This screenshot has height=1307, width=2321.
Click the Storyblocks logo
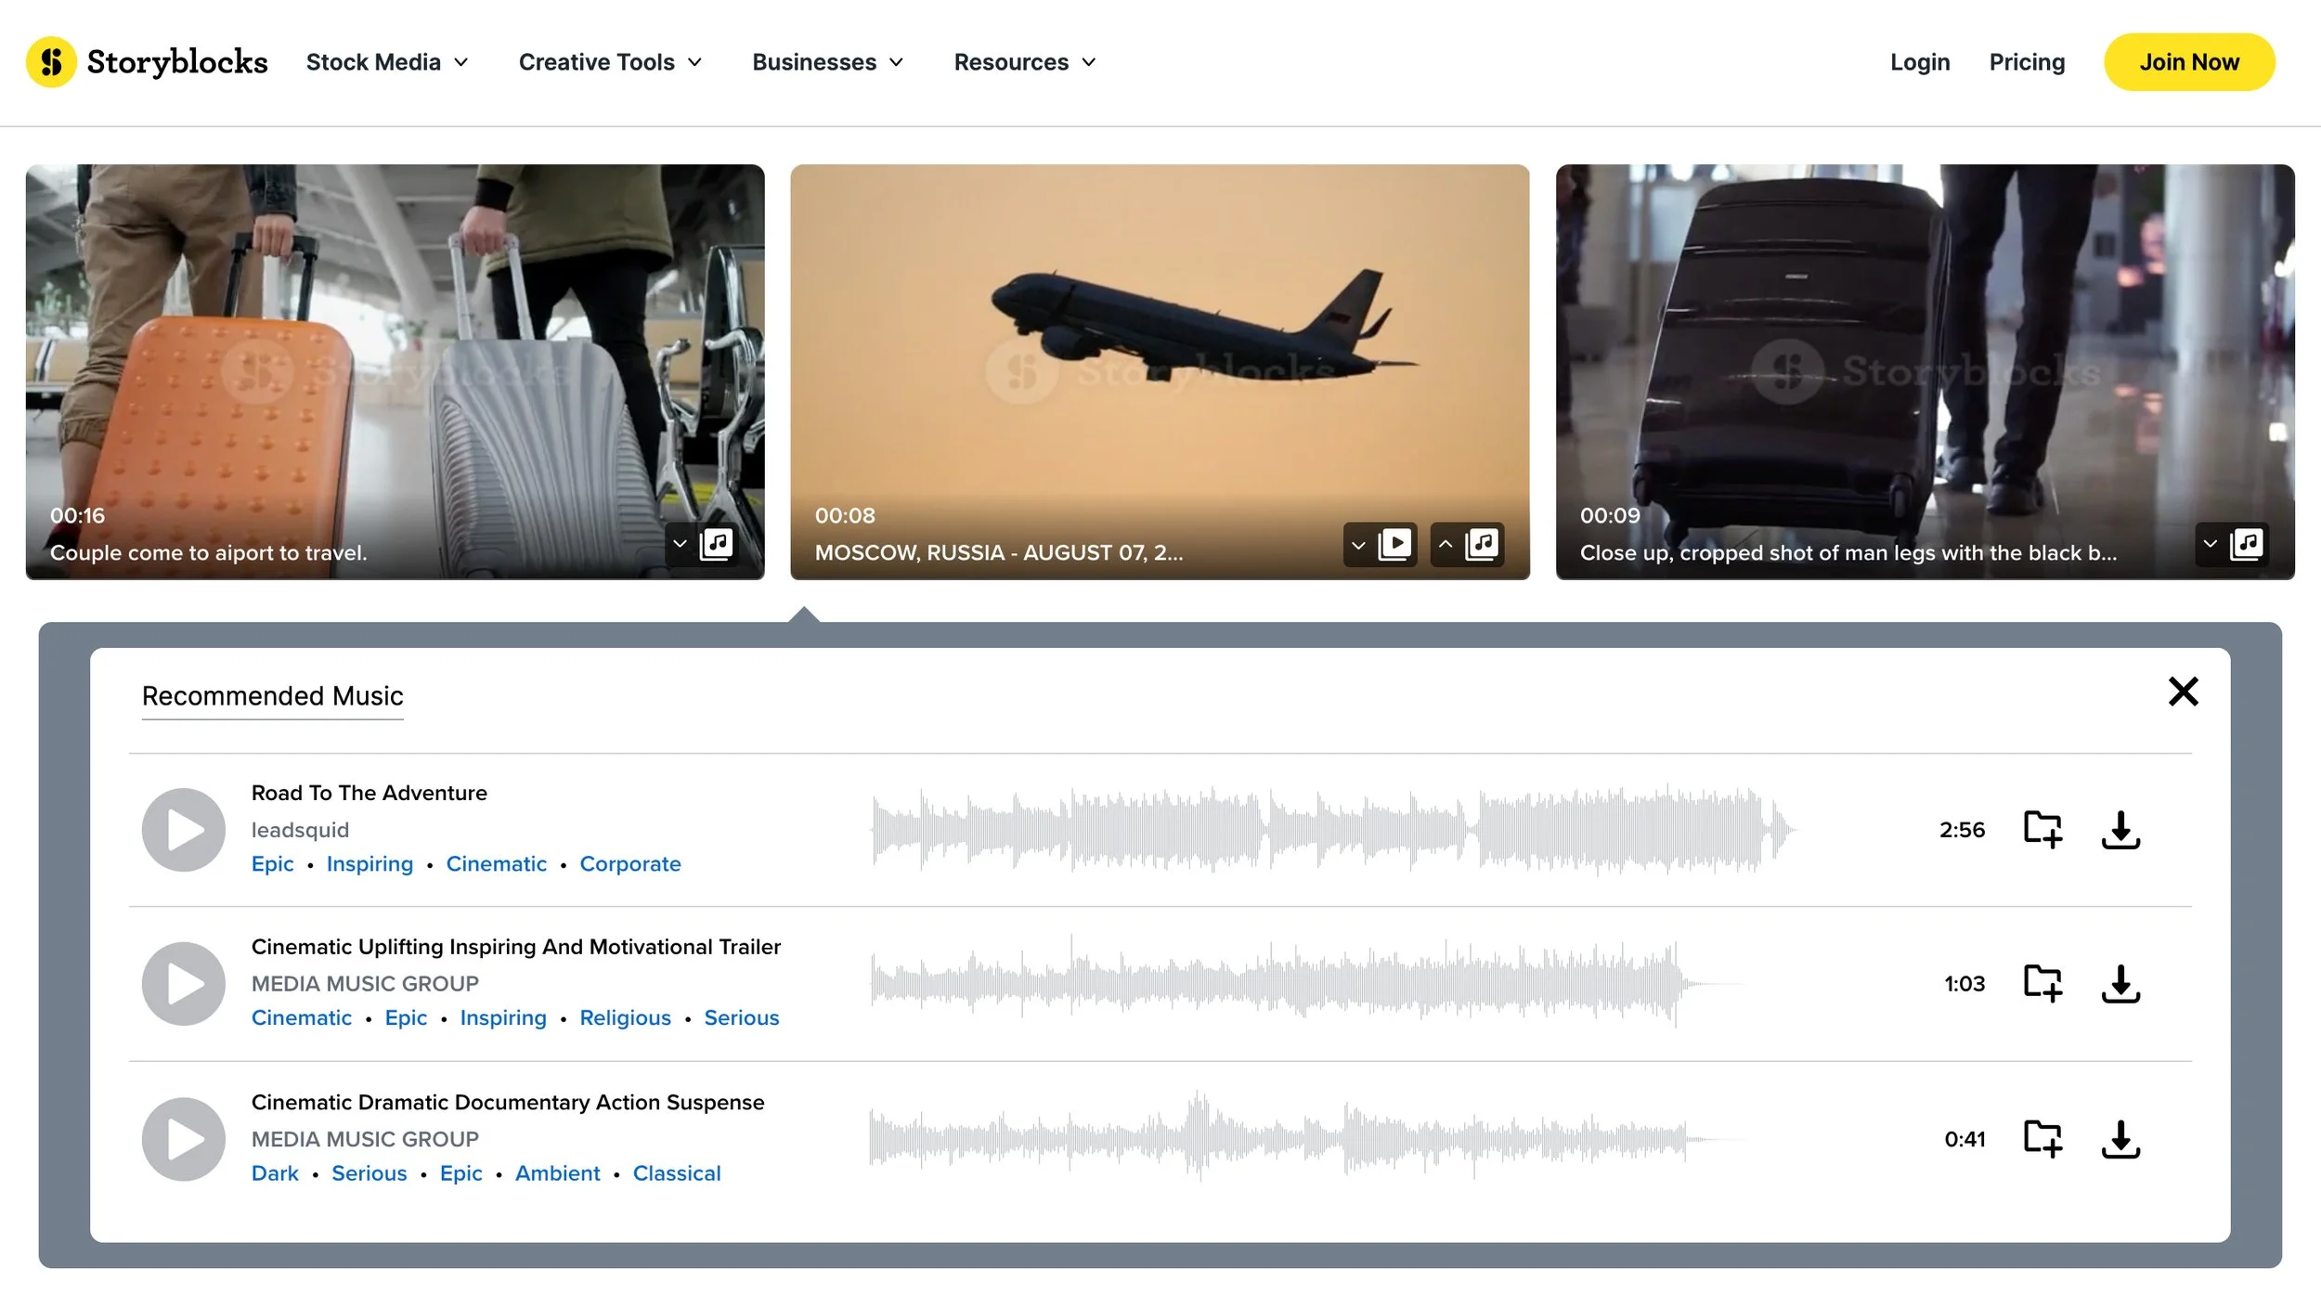(x=147, y=61)
